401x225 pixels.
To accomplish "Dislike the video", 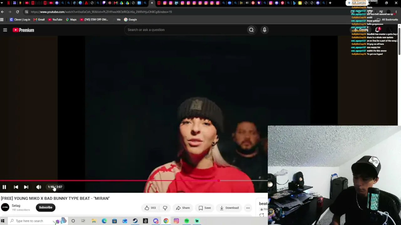I will [165, 208].
